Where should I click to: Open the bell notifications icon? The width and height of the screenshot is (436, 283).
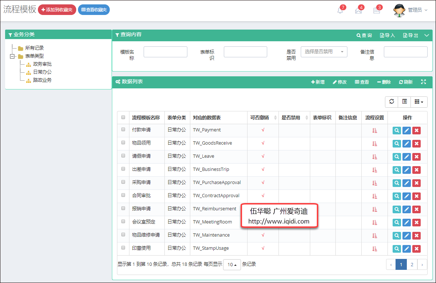click(x=340, y=11)
